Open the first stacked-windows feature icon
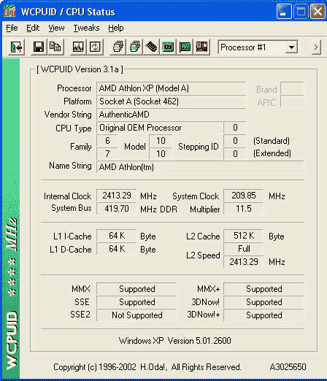327x381 pixels. (118, 47)
